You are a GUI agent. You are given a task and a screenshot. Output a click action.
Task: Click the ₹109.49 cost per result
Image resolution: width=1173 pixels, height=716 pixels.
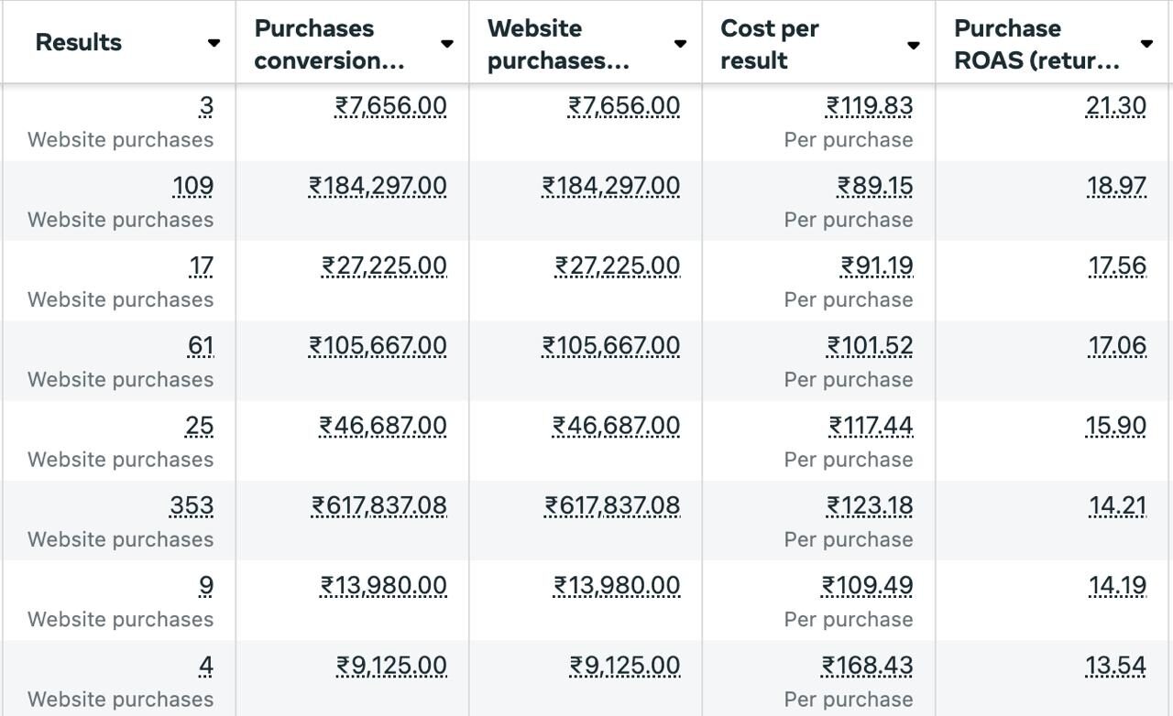point(867,585)
